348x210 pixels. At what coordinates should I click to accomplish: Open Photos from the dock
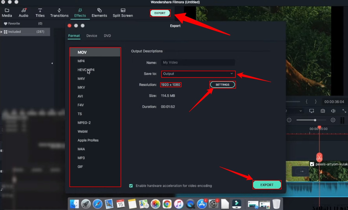155,204
